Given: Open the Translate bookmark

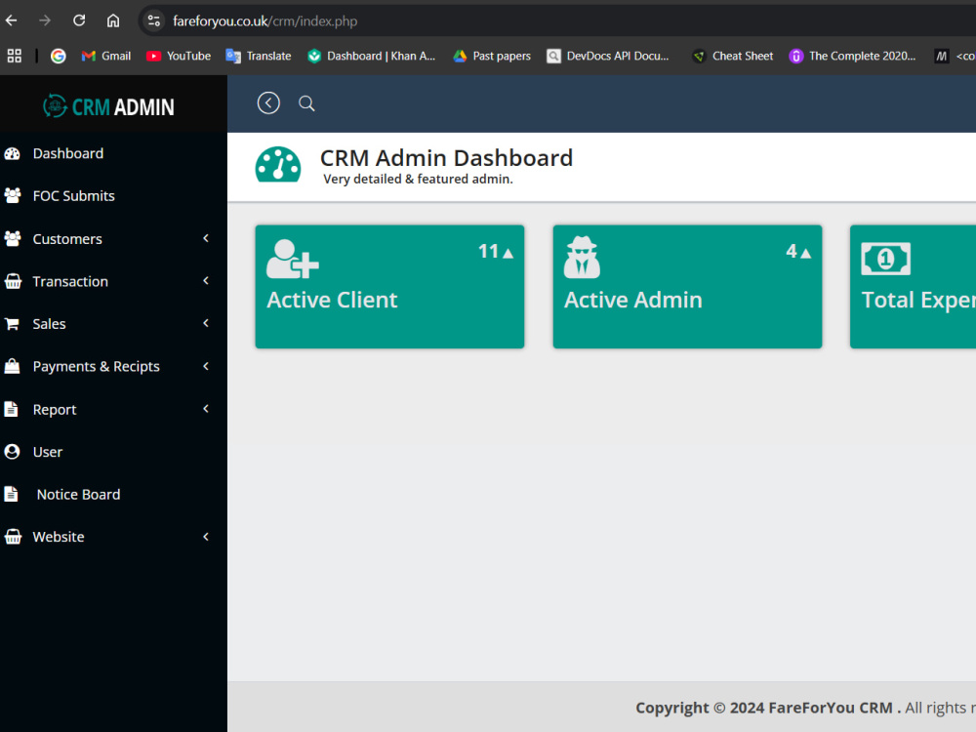Looking at the screenshot, I should click(x=259, y=56).
